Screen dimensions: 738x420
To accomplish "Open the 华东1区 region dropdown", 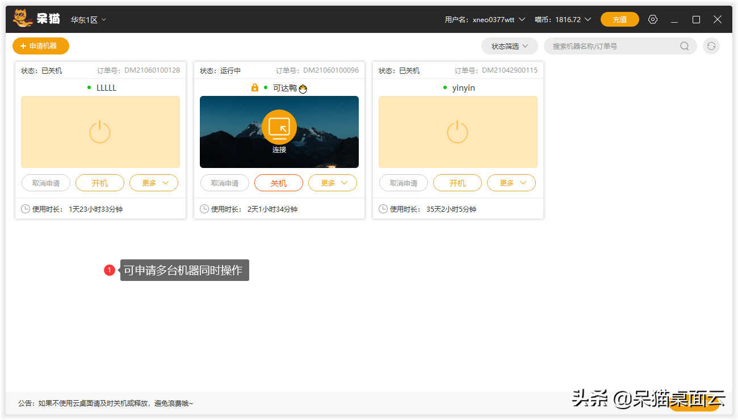I will 89,20.
